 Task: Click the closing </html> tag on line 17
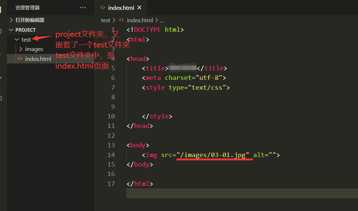tap(140, 184)
